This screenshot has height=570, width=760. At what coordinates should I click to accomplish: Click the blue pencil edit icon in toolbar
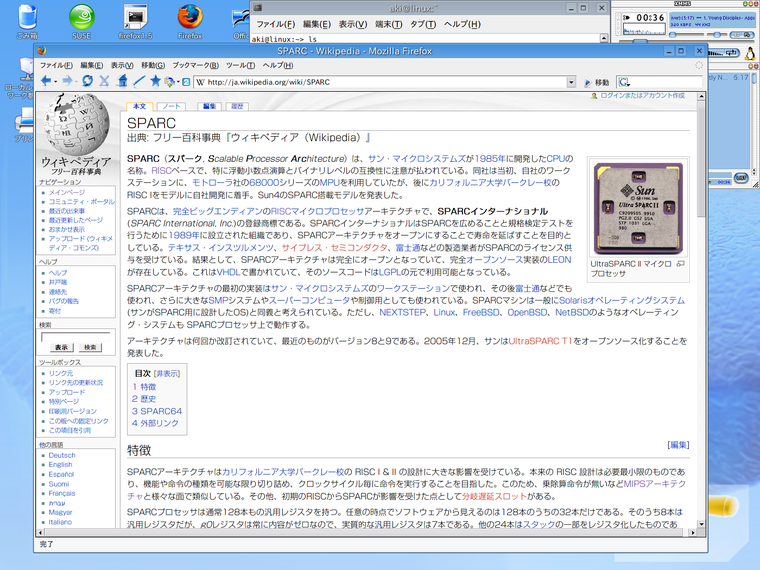(x=139, y=81)
